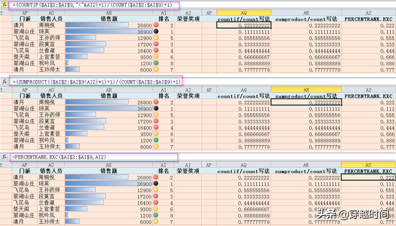The height and width of the screenshot is (226, 396).
Task: Click the AI column header in the SUMPRODUCT panel
Action: [163, 89]
